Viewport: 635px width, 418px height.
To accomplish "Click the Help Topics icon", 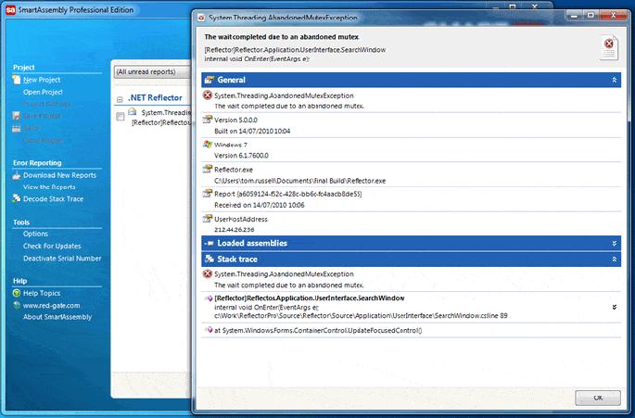I will 16,294.
